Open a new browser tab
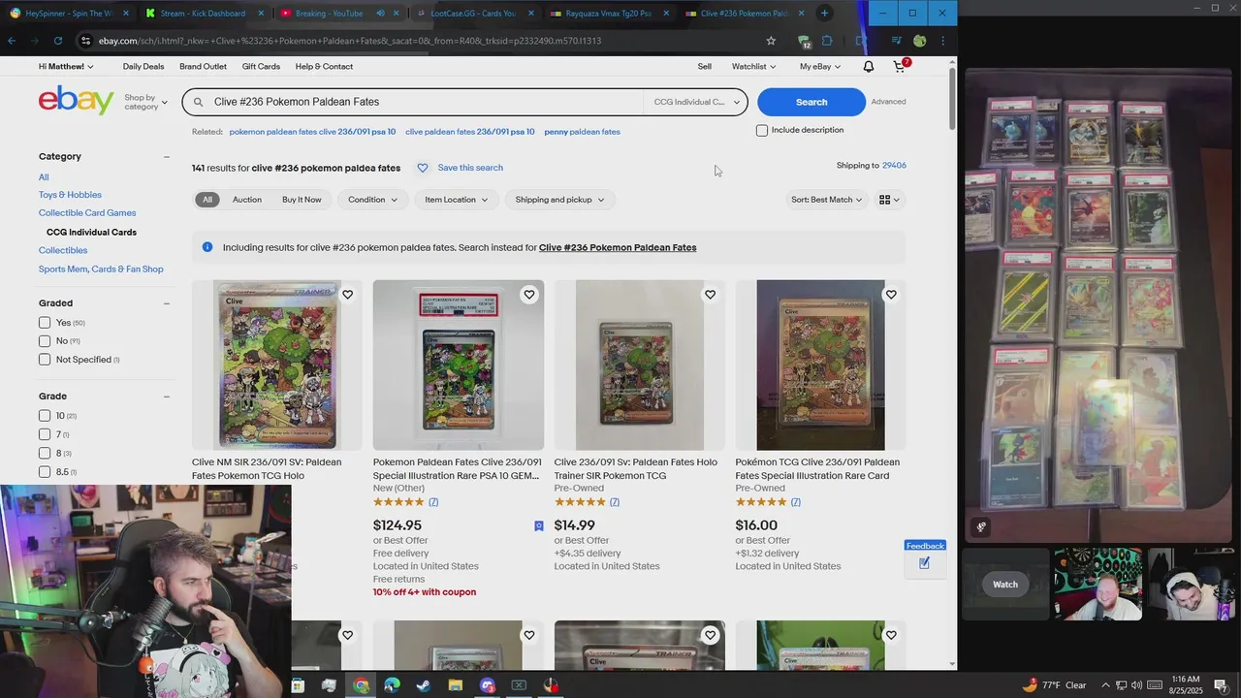The image size is (1241, 698). coord(824,14)
